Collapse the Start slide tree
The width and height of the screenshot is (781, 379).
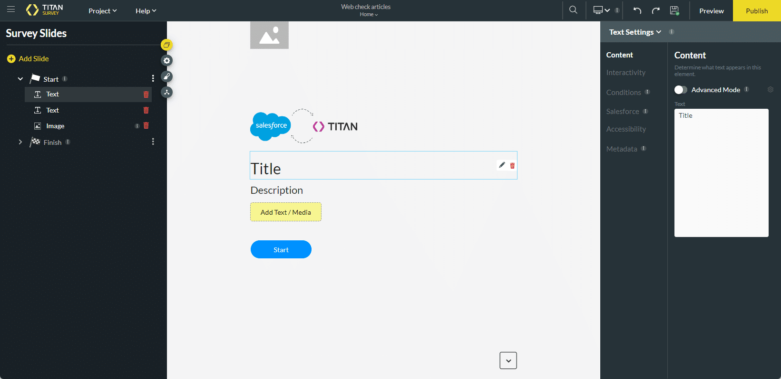pos(20,79)
